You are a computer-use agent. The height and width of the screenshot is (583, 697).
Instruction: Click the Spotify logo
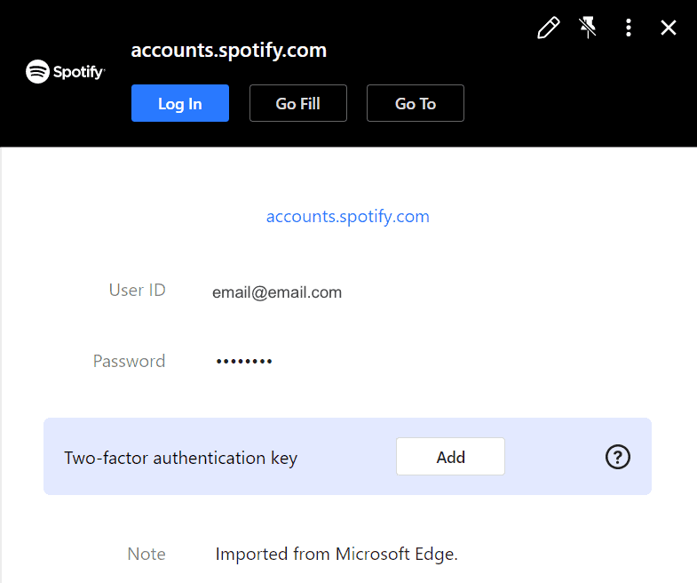[x=66, y=71]
